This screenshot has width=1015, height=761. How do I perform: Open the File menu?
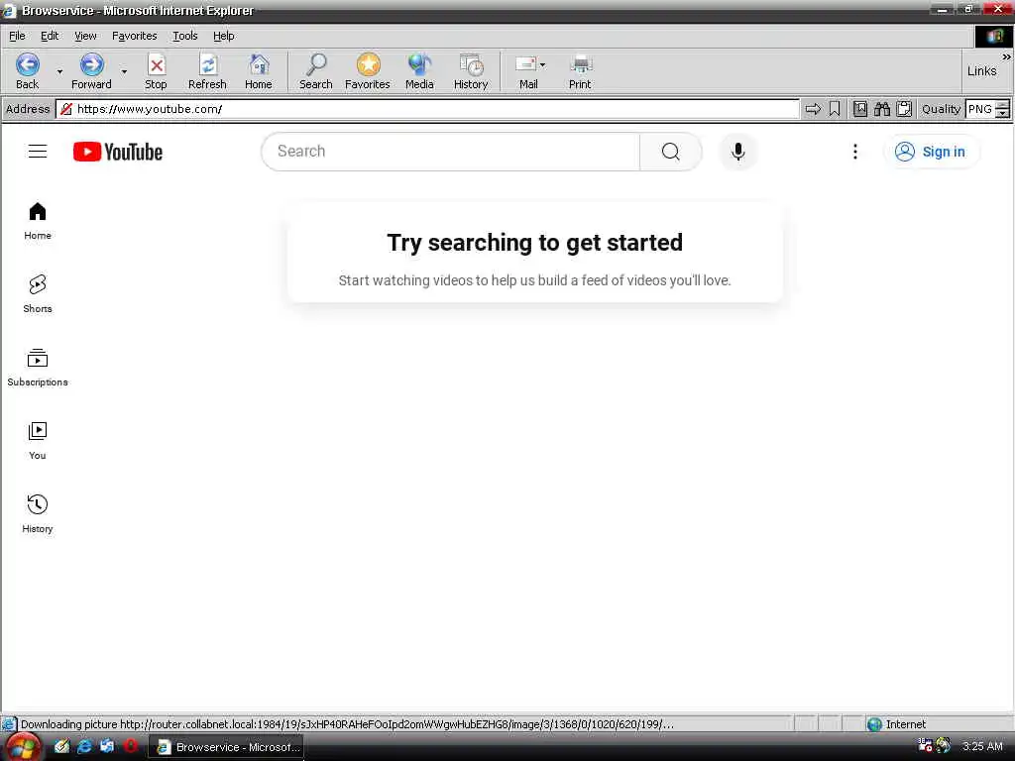pos(18,36)
